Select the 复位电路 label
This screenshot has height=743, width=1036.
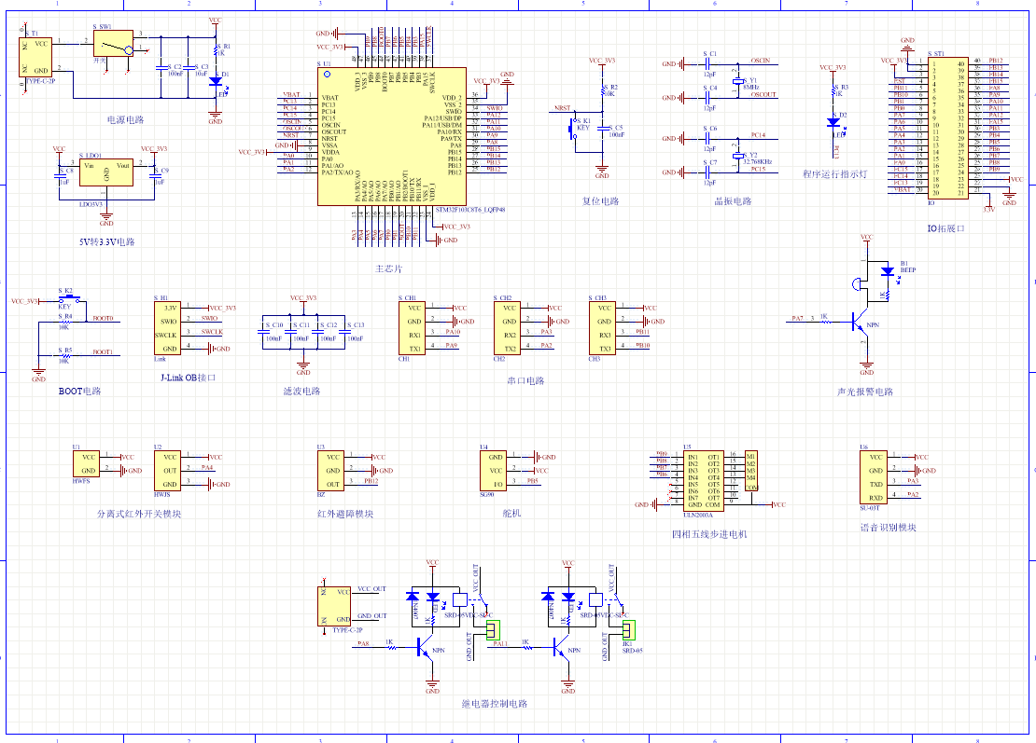click(600, 200)
